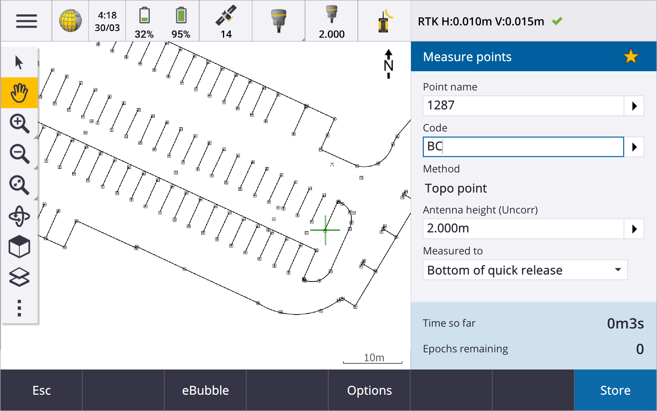657x411 pixels.
Task: Click the green RTK precision checkmark
Action: click(x=557, y=21)
